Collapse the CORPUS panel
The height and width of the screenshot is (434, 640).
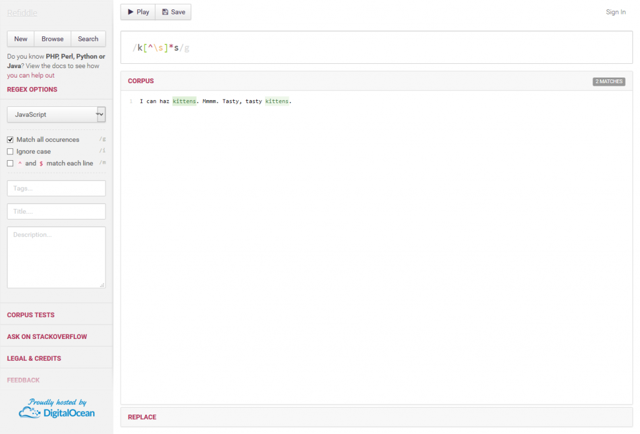pos(141,81)
